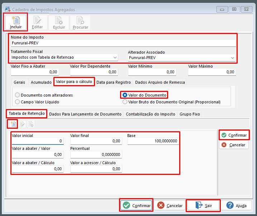Click the Incluir toolbar button
Viewport: 257px width, 216px height.
click(x=15, y=23)
